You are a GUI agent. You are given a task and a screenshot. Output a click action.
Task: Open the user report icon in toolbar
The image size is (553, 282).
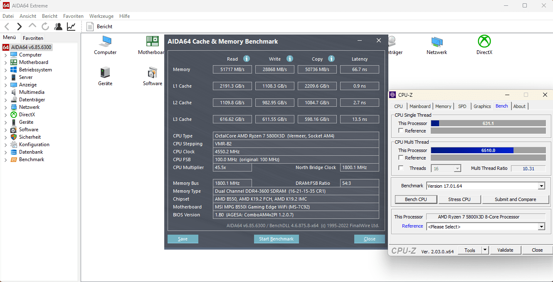[x=58, y=27]
